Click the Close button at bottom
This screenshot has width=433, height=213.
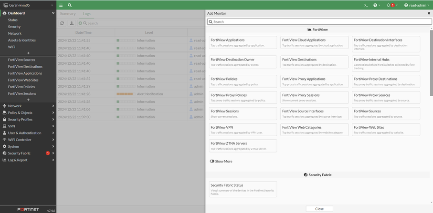319,209
